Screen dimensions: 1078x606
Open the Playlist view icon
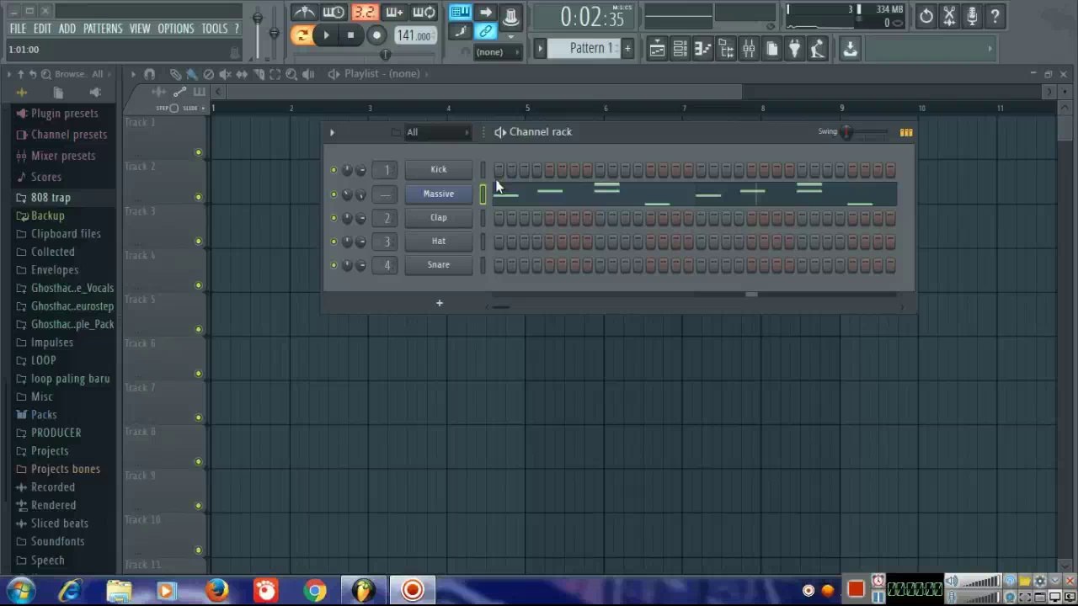point(657,48)
